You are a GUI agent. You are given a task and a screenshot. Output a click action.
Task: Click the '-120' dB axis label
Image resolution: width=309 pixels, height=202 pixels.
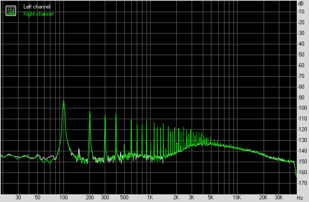coord(302,129)
